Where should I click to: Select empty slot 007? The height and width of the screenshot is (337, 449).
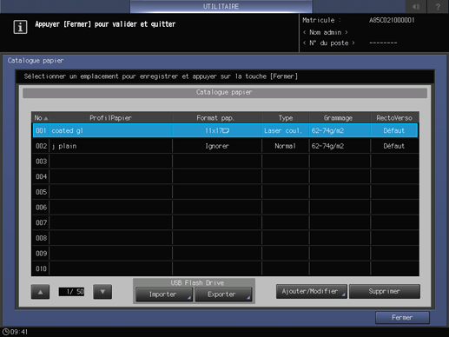point(225,222)
